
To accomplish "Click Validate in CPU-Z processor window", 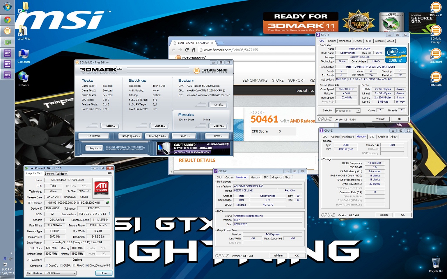I will (381, 119).
